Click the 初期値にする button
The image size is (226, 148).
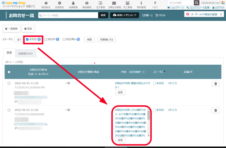point(107,39)
